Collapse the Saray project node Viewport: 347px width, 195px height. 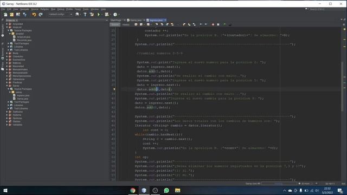click(x=7, y=86)
